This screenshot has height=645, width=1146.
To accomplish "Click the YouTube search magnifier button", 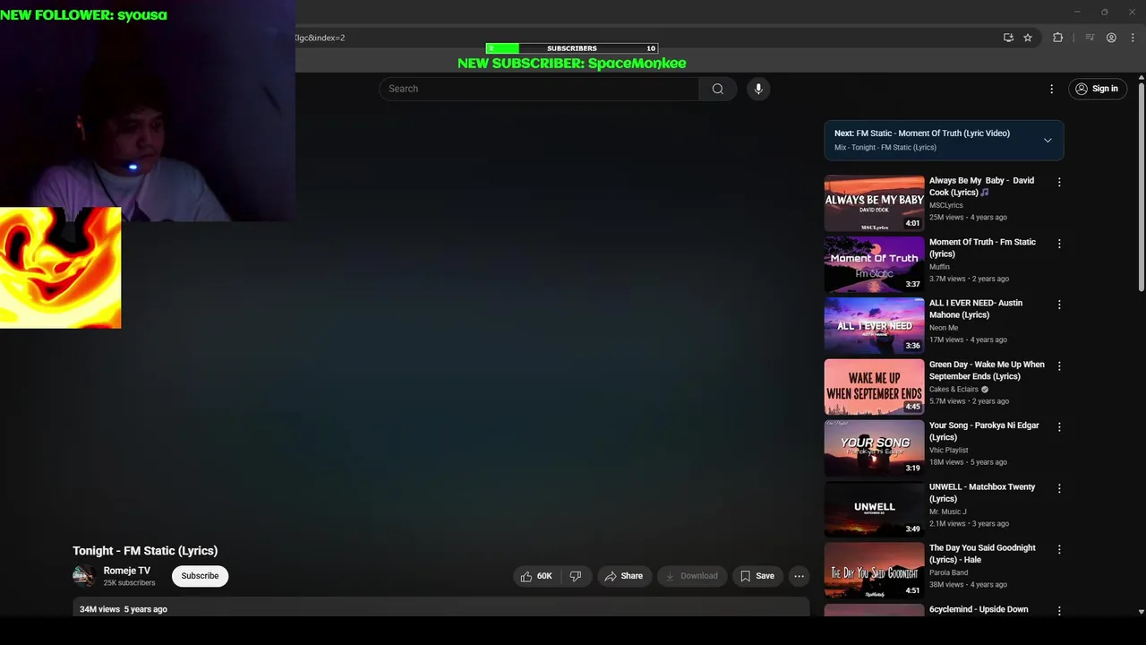I will [x=717, y=89].
